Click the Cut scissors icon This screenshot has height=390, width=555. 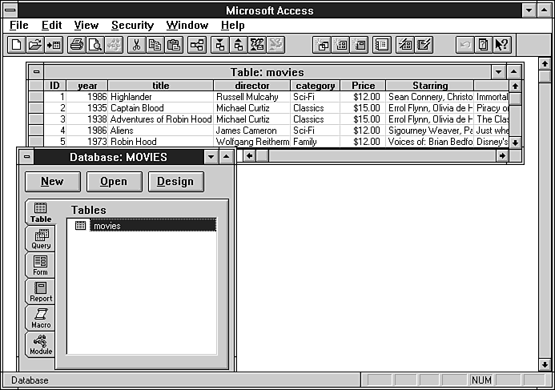pyautogui.click(x=137, y=45)
